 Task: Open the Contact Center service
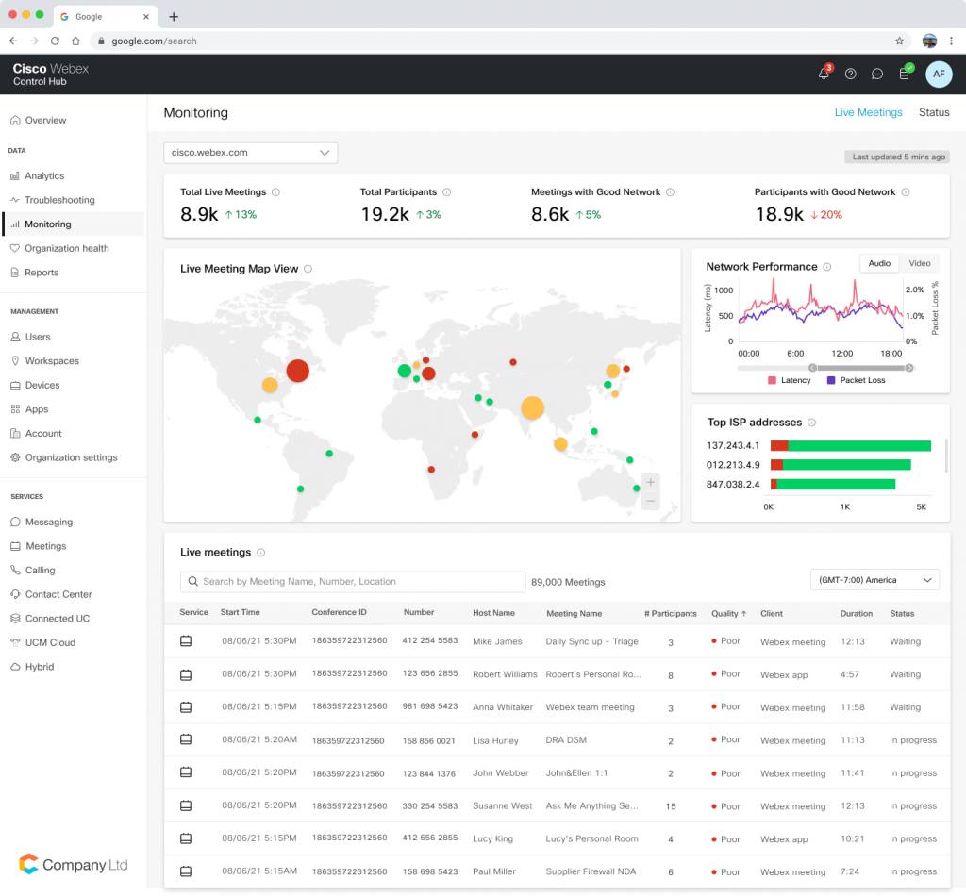57,594
